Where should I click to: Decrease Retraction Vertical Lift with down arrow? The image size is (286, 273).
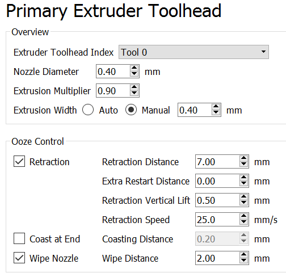[243, 203]
